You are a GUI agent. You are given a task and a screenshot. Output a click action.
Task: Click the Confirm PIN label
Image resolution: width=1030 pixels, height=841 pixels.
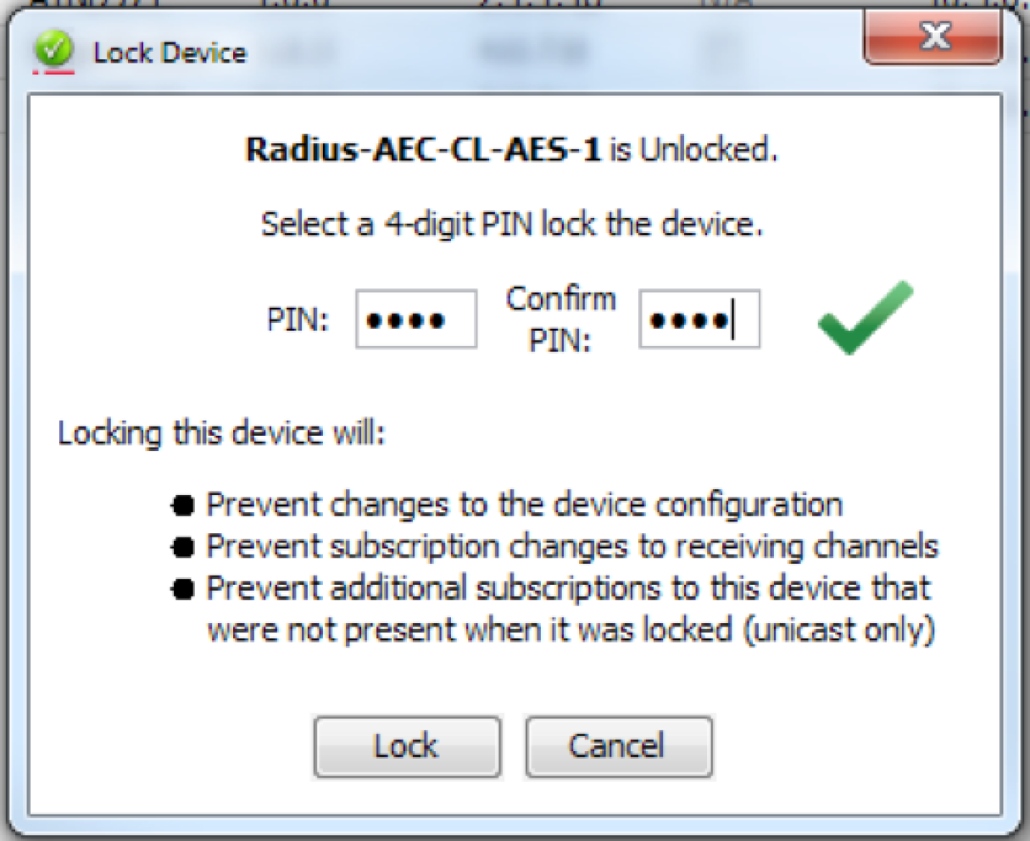click(560, 319)
